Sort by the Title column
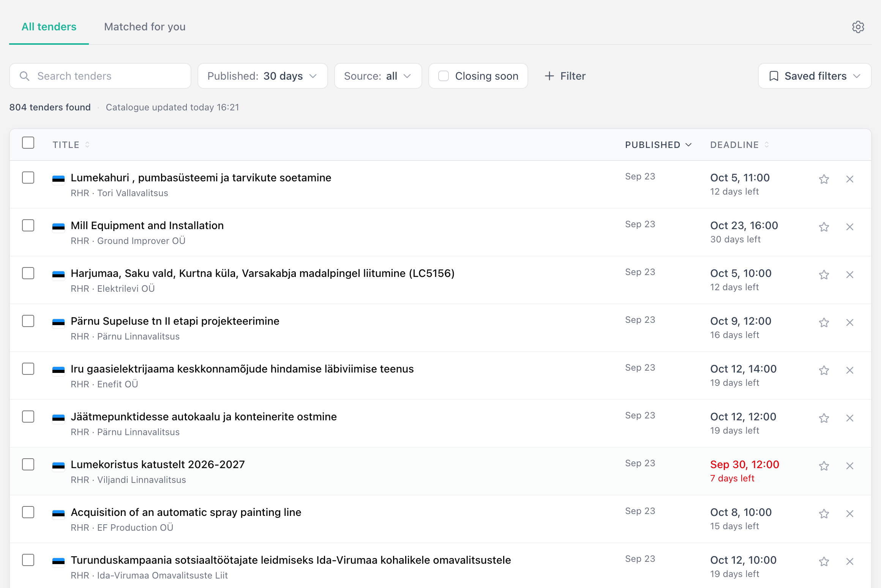Image resolution: width=881 pixels, height=588 pixels. click(x=71, y=145)
